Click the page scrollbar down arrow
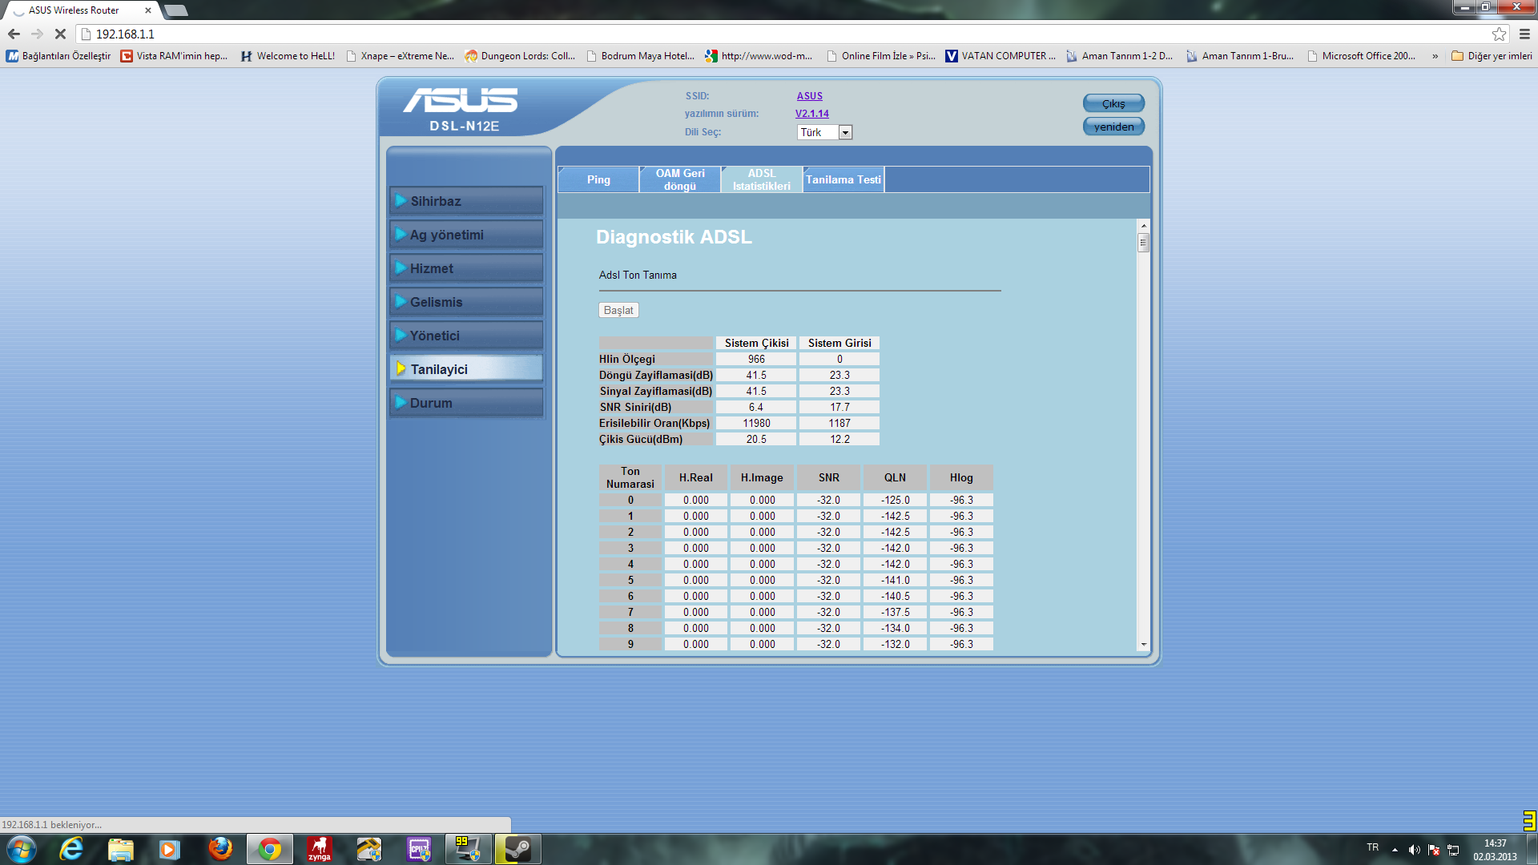1538x865 pixels. pyautogui.click(x=1143, y=645)
